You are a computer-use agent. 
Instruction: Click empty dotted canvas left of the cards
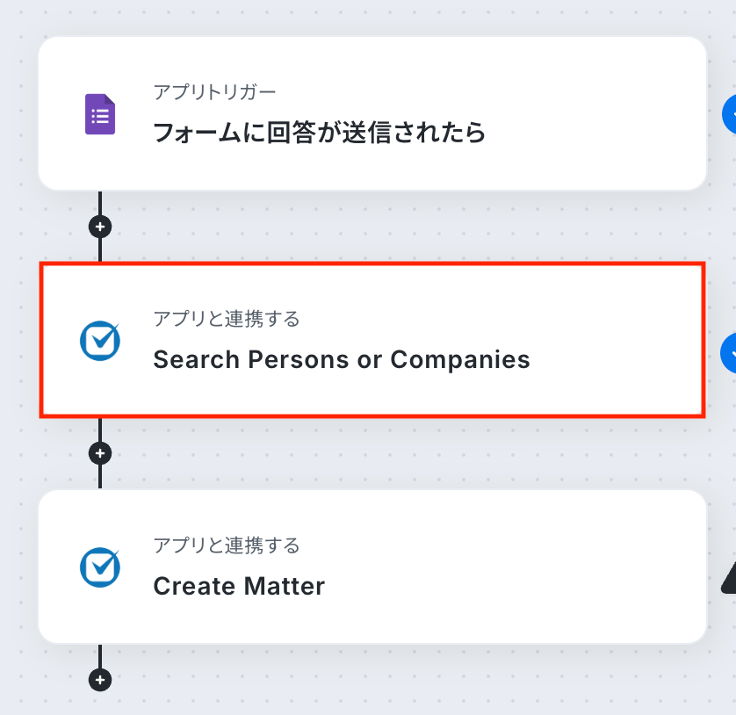18,351
